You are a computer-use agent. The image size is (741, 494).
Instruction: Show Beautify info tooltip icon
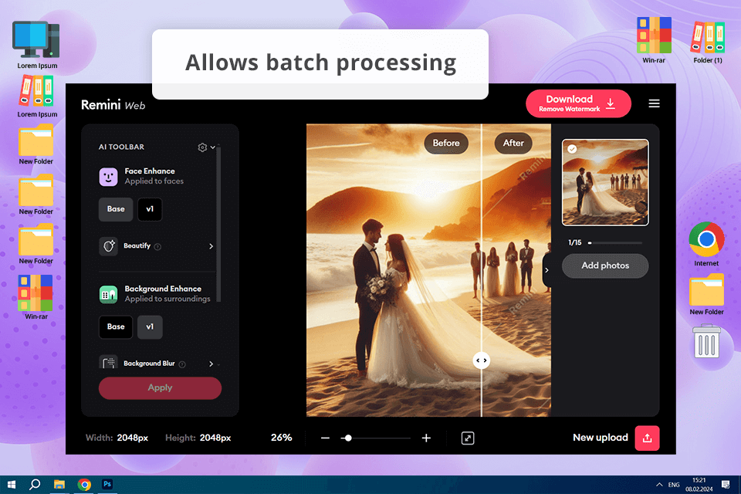[157, 246]
